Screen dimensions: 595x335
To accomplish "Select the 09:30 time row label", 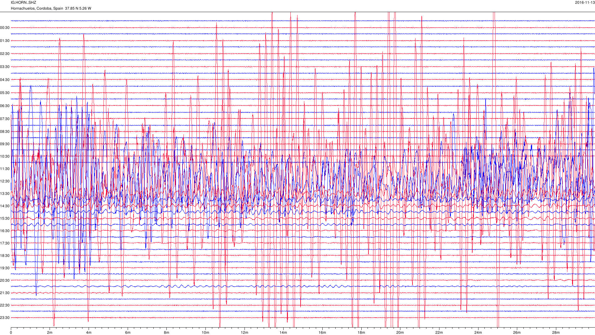I will click(x=5, y=144).
